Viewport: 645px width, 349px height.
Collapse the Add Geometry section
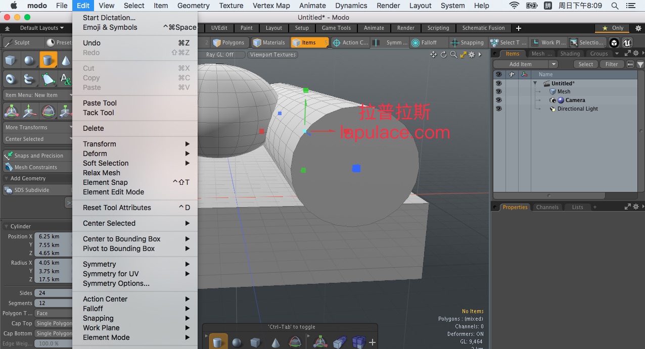click(x=6, y=178)
